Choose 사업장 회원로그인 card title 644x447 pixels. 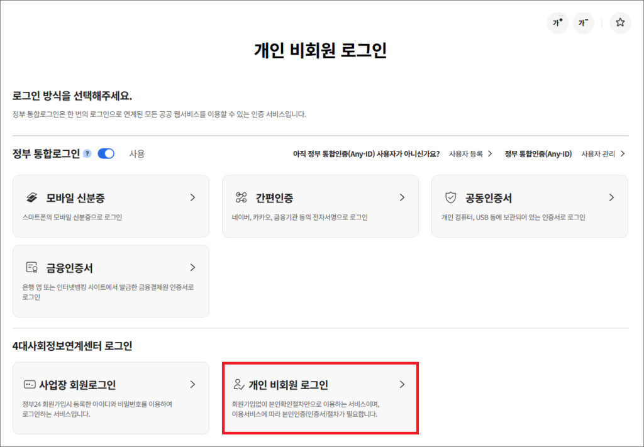coord(77,385)
